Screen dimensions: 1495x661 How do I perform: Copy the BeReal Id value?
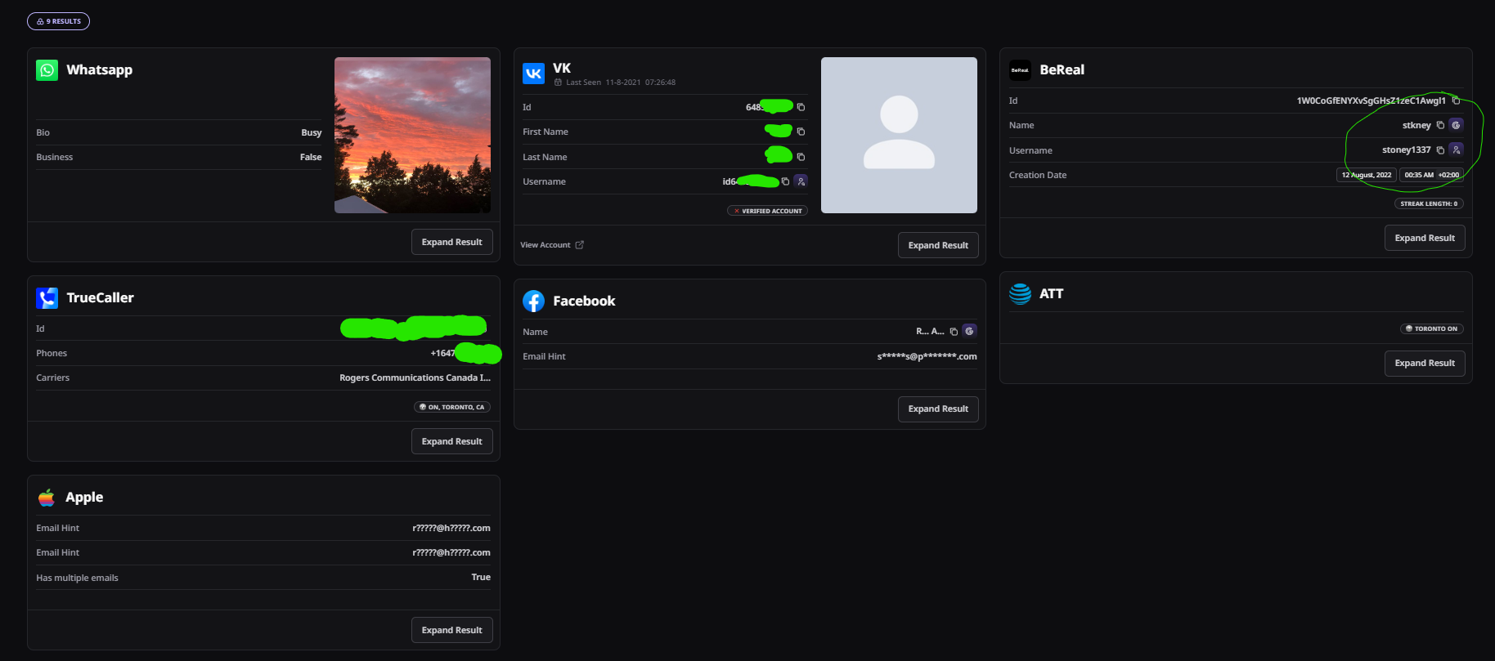pos(1456,100)
